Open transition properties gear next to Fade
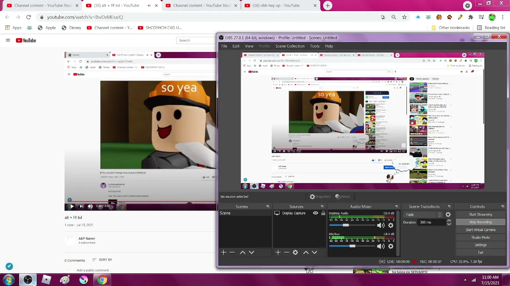Viewport: 510px width, 286px height. (448, 214)
